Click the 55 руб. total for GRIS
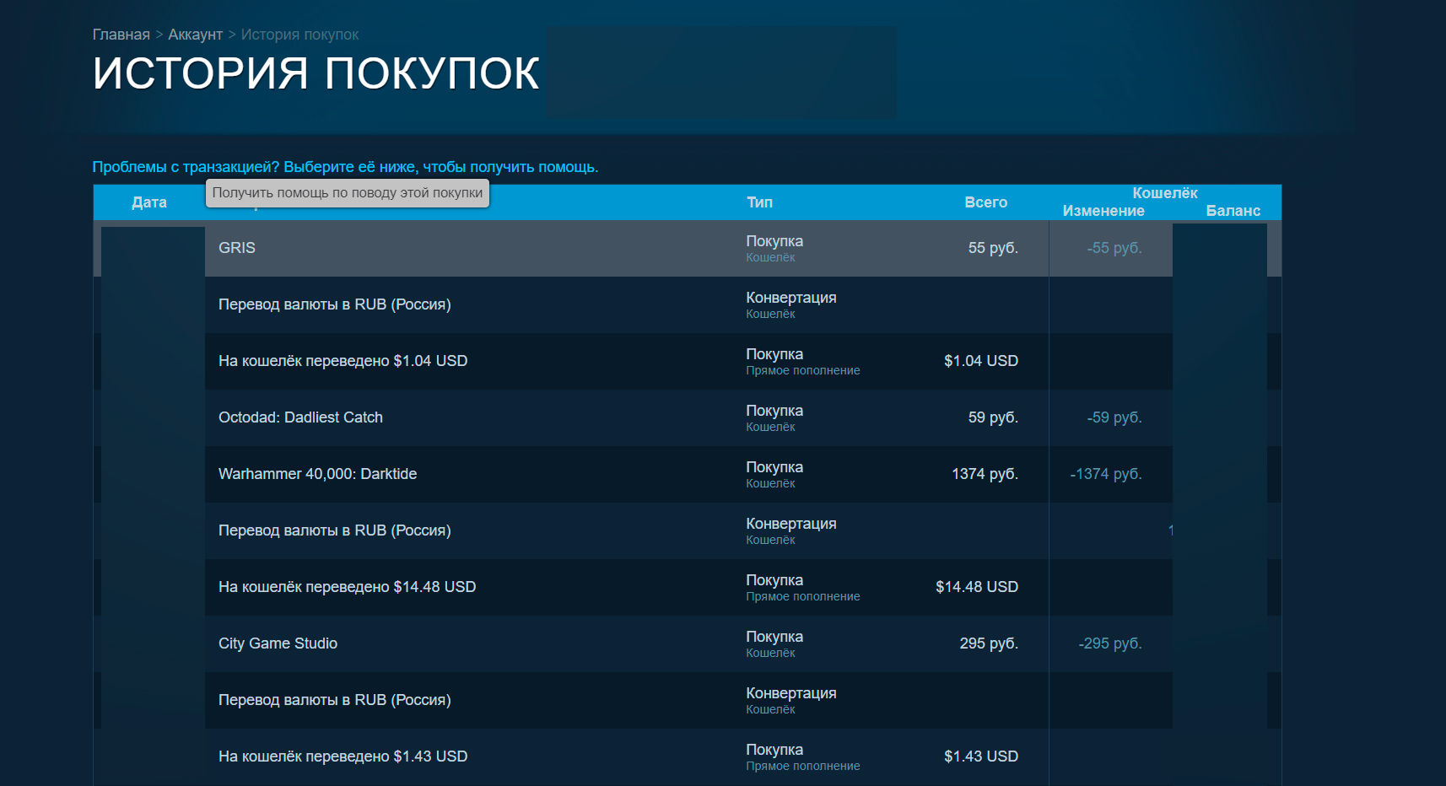Image resolution: width=1446 pixels, height=786 pixels. coord(993,248)
